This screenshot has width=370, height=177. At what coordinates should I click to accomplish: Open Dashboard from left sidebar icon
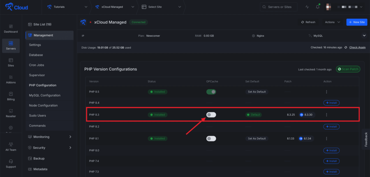(x=11, y=28)
